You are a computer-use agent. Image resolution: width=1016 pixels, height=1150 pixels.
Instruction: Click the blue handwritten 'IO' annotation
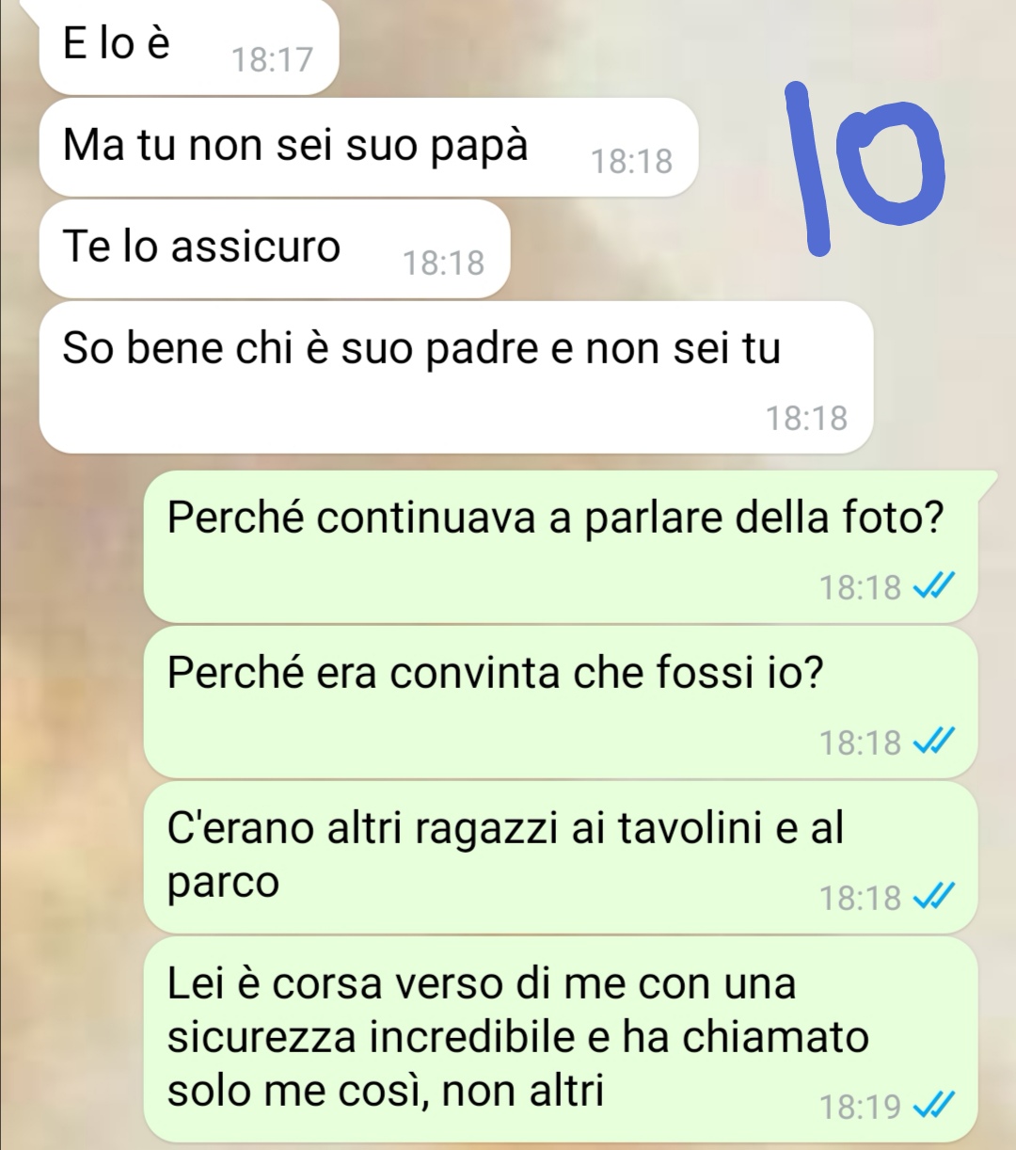(862, 169)
